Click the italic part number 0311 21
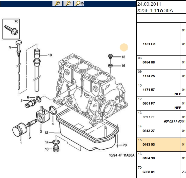 (x=149, y=117)
